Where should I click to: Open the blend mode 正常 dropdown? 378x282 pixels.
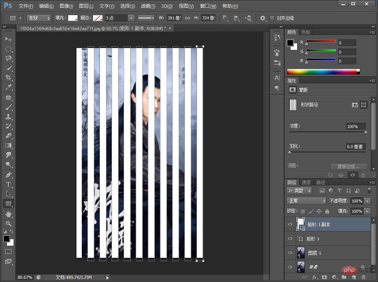point(306,201)
